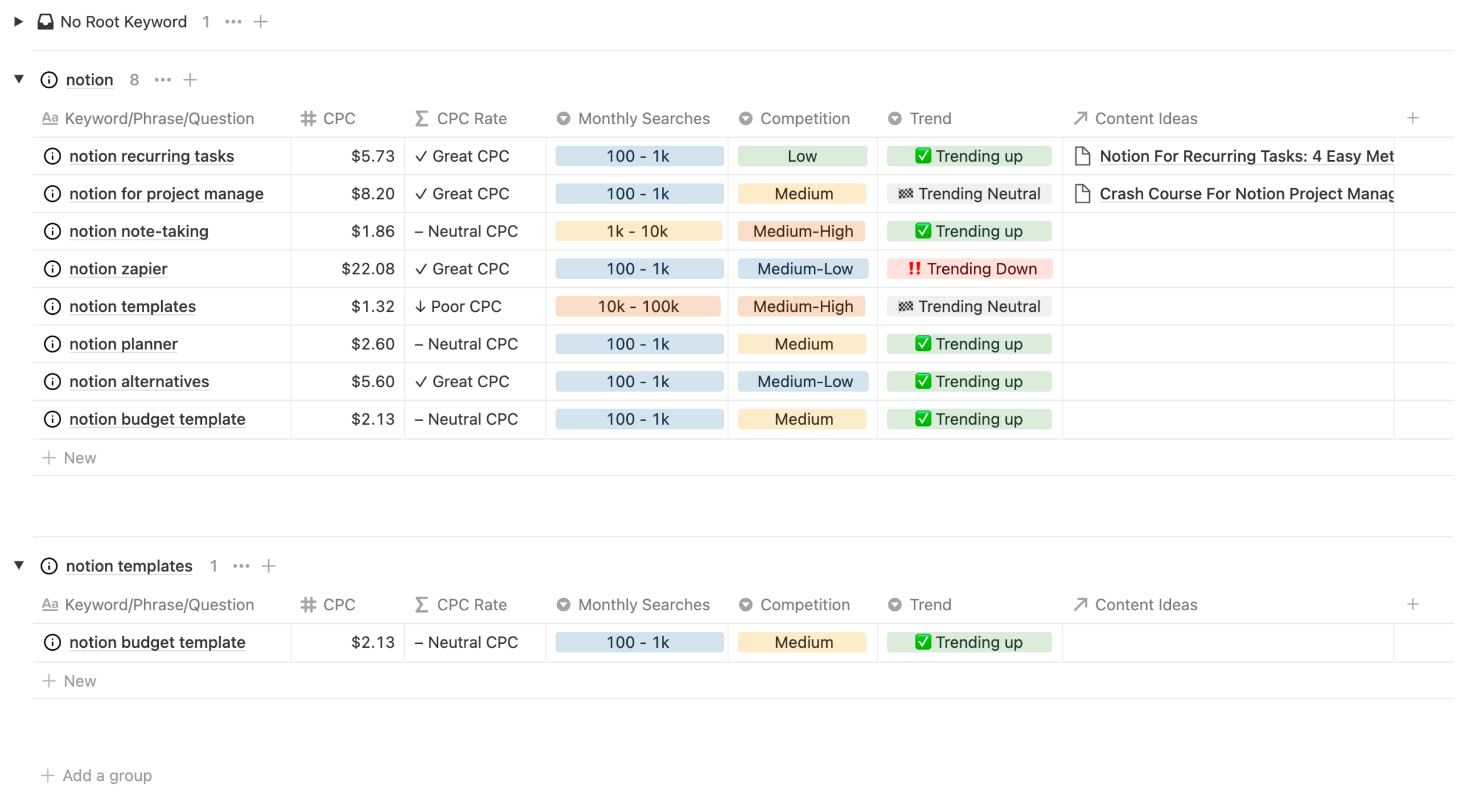The image size is (1471, 805).
Task: Open Trend column header in notion group
Action: click(920, 119)
